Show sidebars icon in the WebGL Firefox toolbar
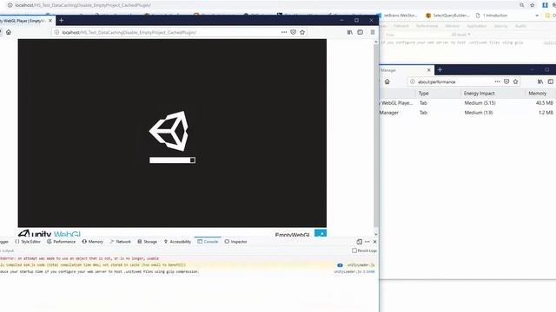The width and height of the screenshot is (556, 312). click(x=361, y=32)
